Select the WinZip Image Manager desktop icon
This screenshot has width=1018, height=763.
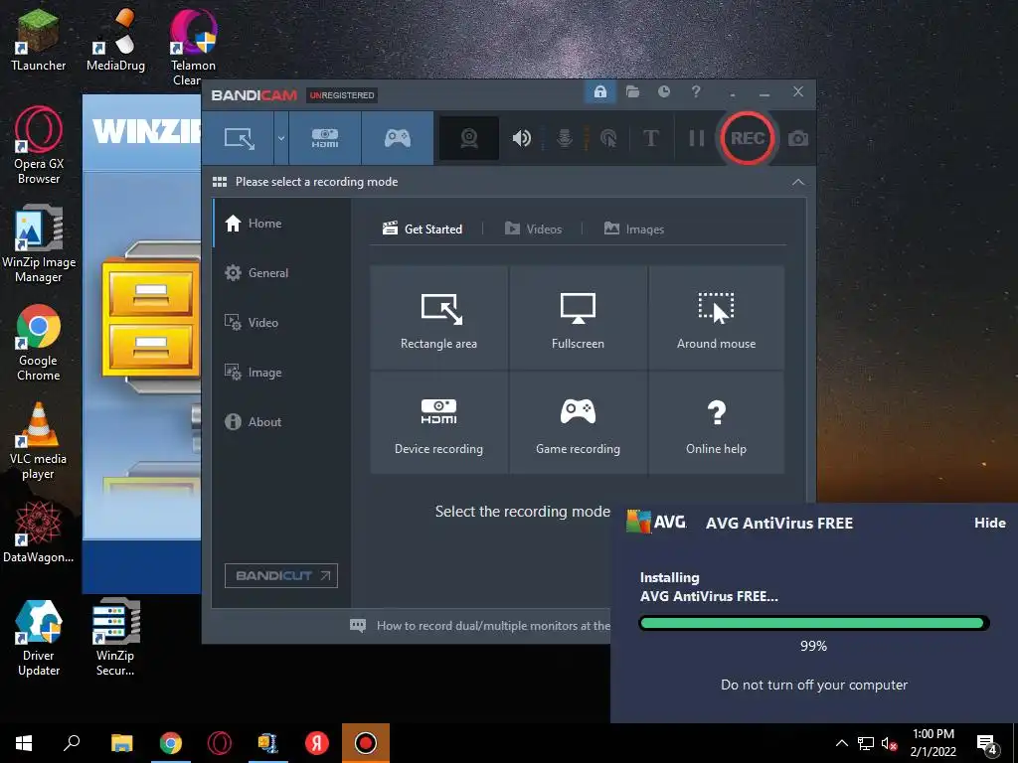pos(39,244)
